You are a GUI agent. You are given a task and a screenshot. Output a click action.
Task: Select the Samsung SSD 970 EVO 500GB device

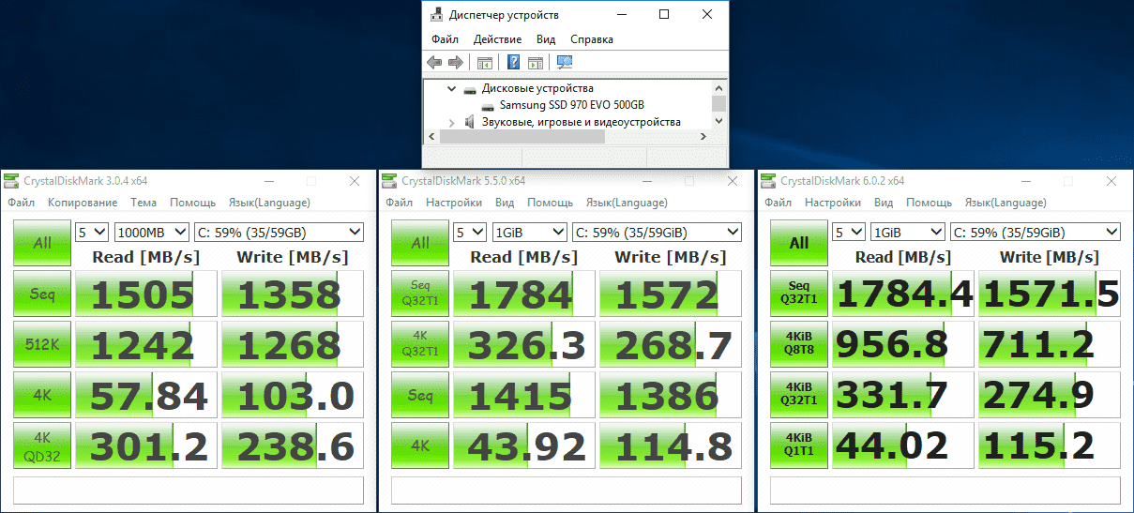pyautogui.click(x=571, y=105)
